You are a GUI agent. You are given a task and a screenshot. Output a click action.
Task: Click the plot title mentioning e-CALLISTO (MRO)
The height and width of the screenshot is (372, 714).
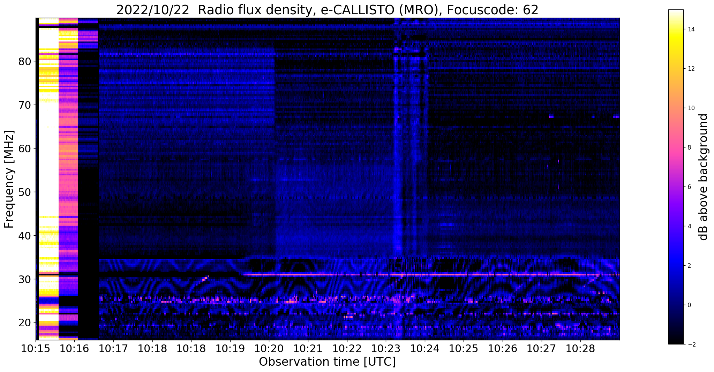point(327,10)
